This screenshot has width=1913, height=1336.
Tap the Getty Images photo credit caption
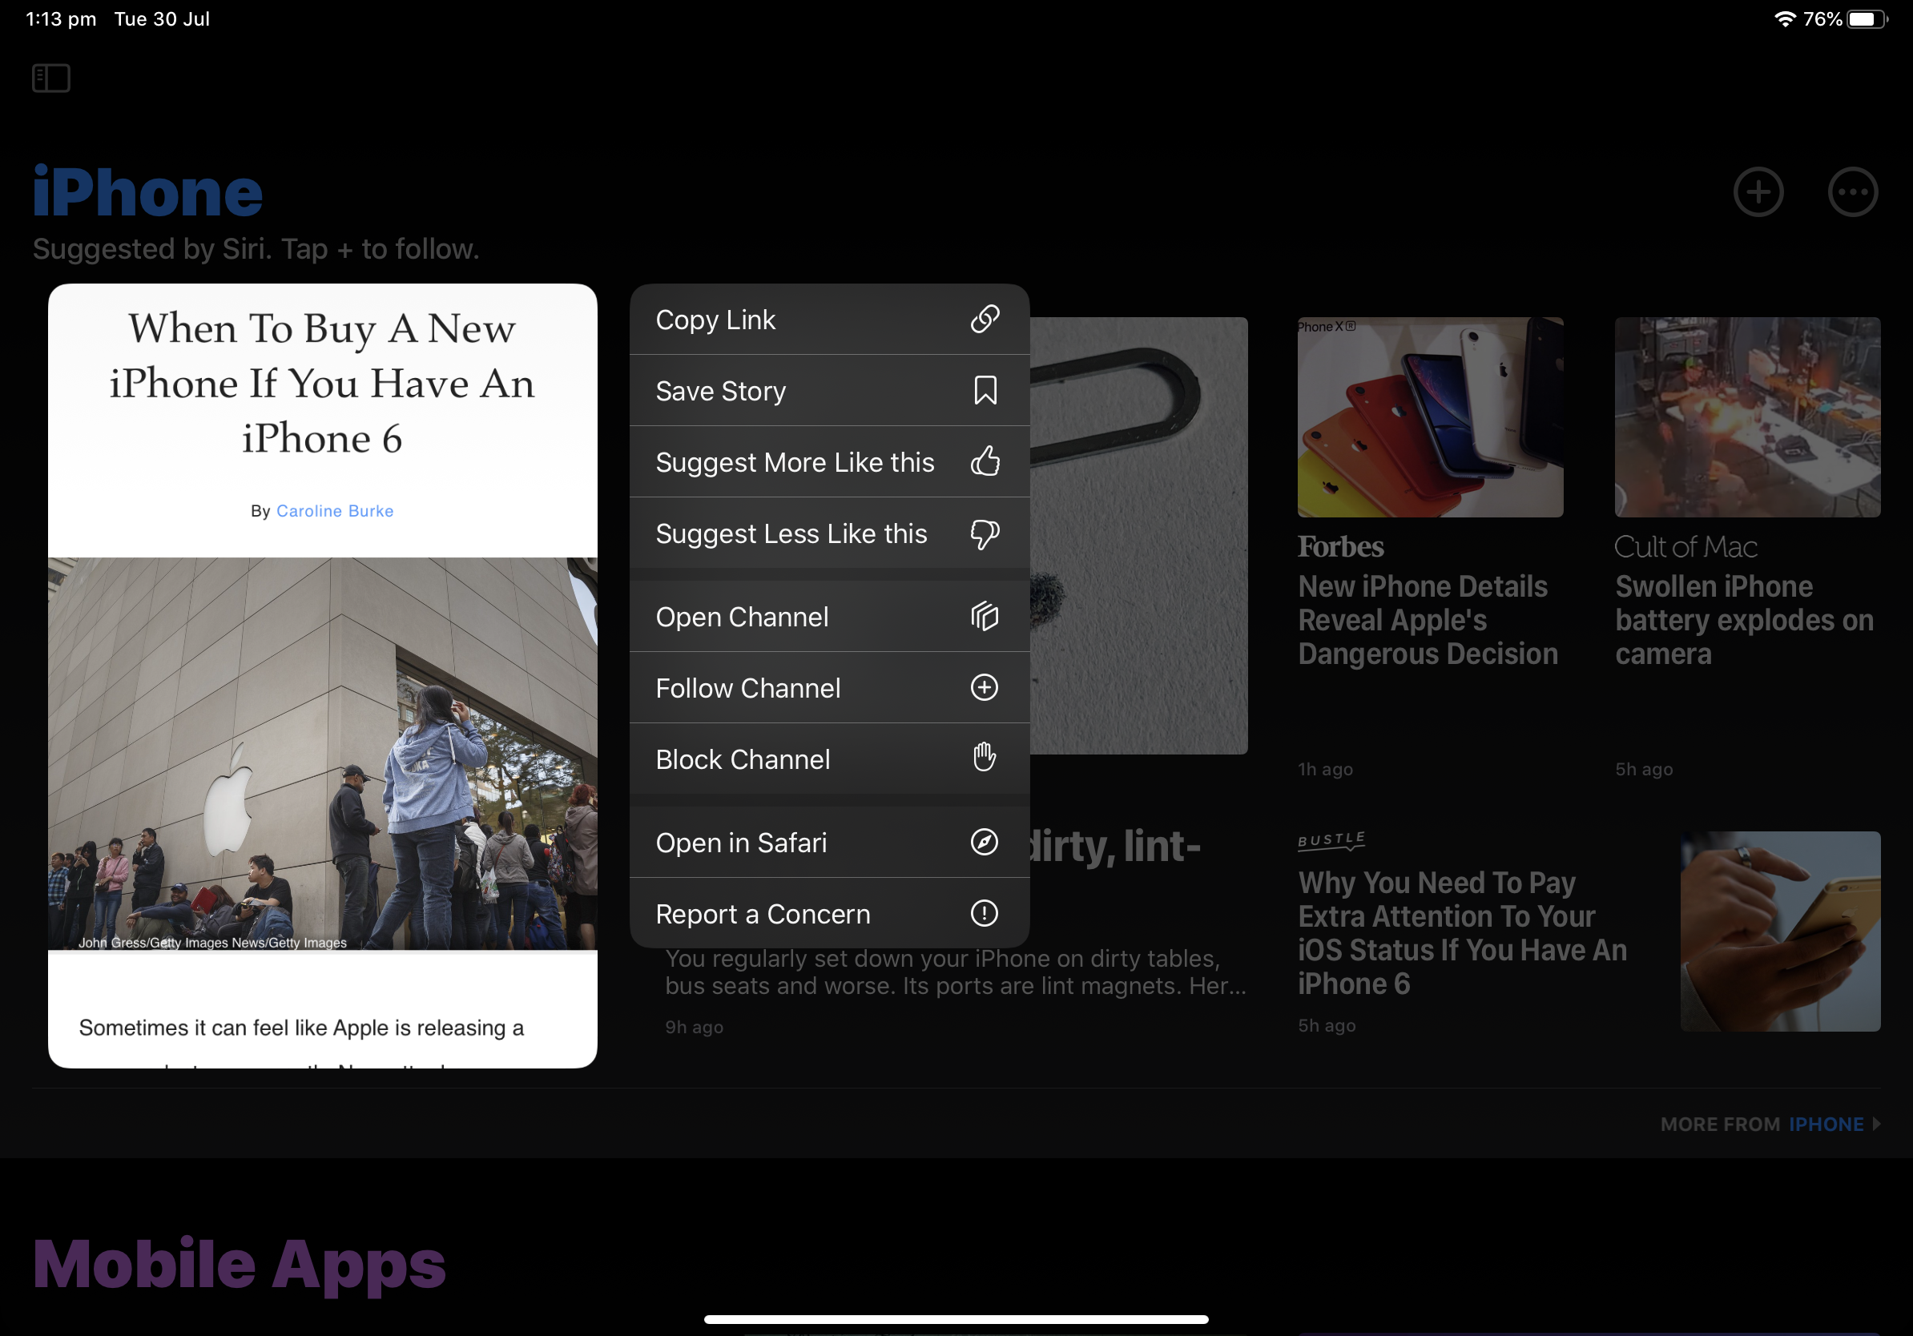pos(212,942)
